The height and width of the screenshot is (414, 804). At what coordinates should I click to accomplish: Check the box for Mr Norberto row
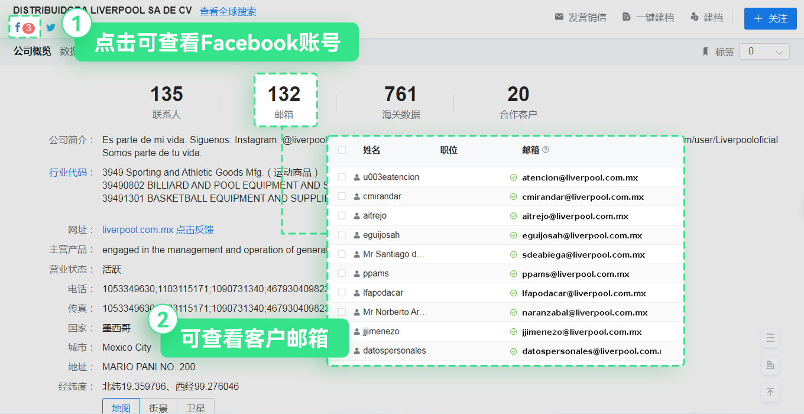pyautogui.click(x=342, y=312)
